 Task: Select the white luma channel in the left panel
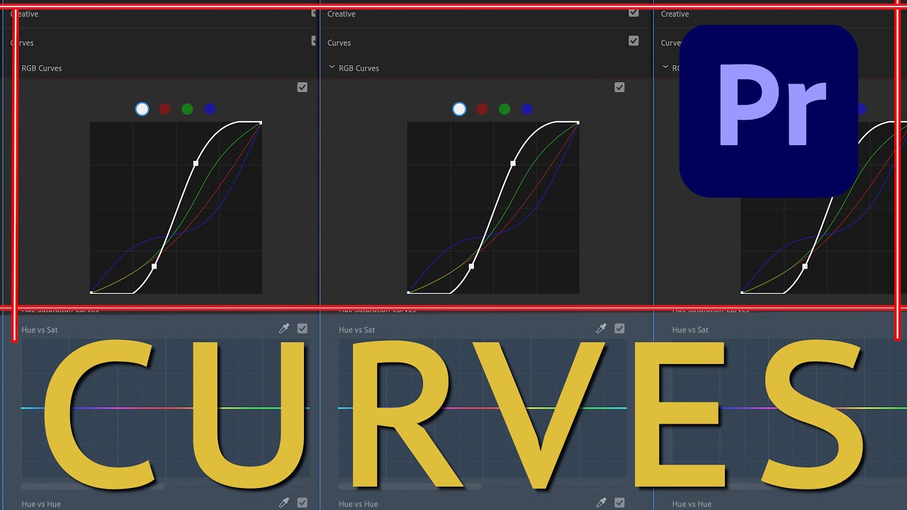click(x=142, y=109)
